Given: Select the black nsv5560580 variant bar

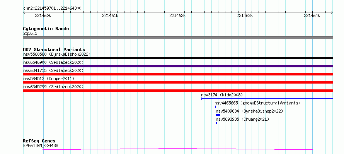Looking at the screenshot, I should (178, 58).
